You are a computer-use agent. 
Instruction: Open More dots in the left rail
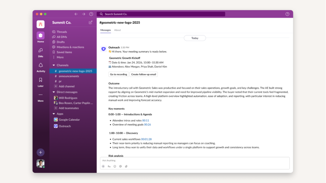click(40, 97)
